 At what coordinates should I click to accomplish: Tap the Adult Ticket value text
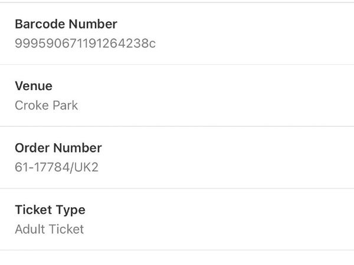49,229
